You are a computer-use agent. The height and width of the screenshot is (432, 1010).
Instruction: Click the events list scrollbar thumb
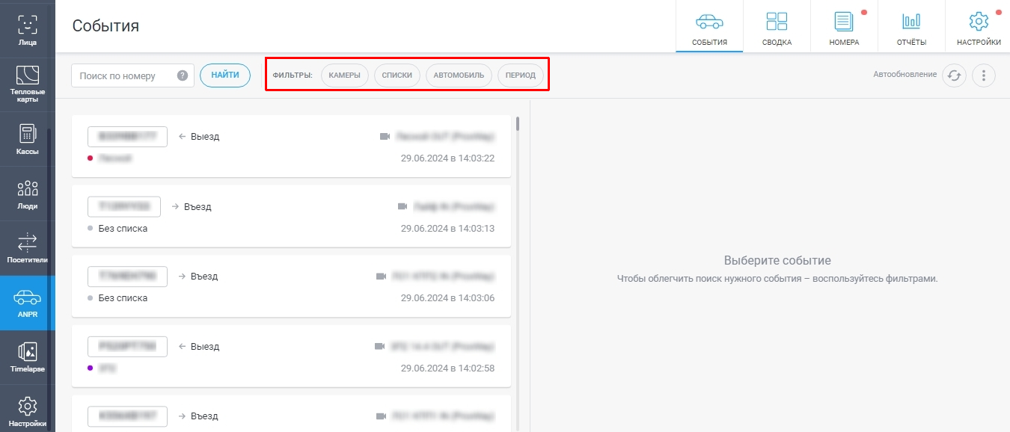click(518, 123)
